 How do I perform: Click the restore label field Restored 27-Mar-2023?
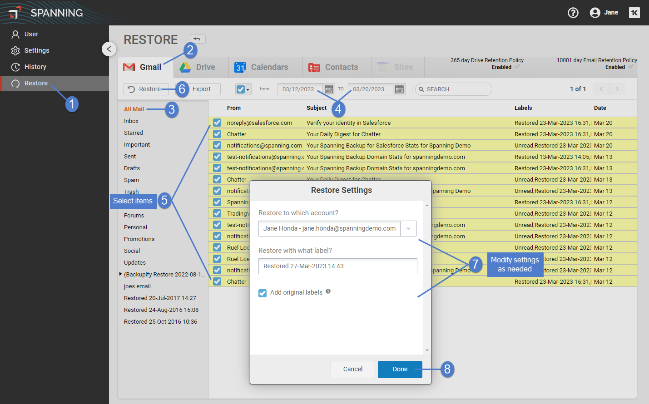click(338, 266)
